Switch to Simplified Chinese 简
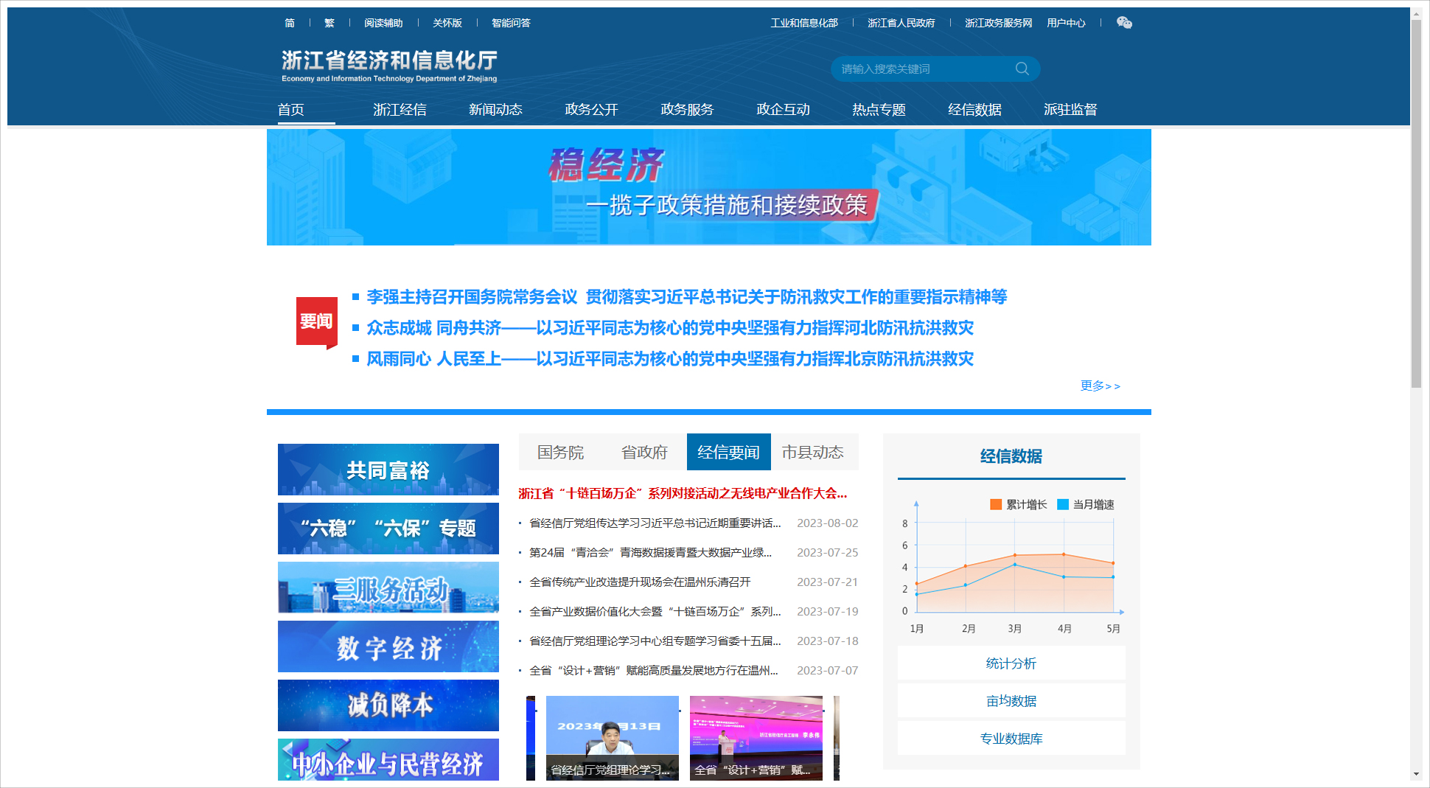The width and height of the screenshot is (1430, 788). pyautogui.click(x=290, y=23)
